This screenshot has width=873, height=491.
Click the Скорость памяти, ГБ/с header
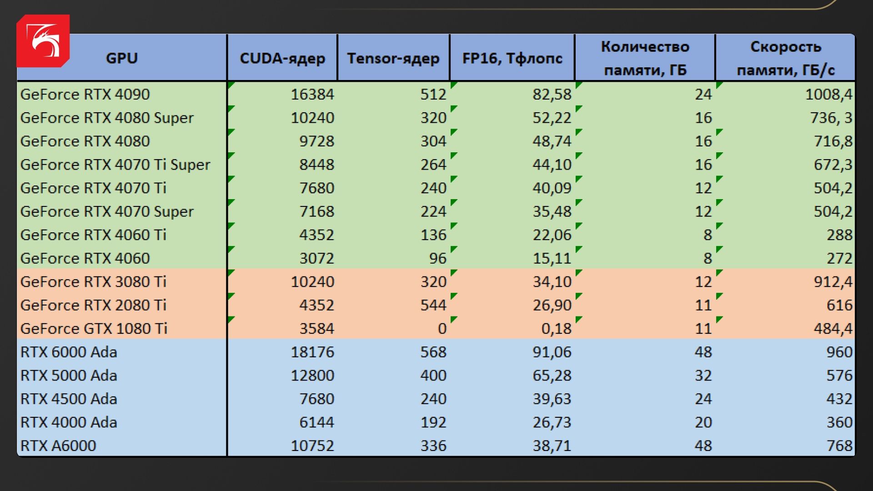(x=785, y=58)
